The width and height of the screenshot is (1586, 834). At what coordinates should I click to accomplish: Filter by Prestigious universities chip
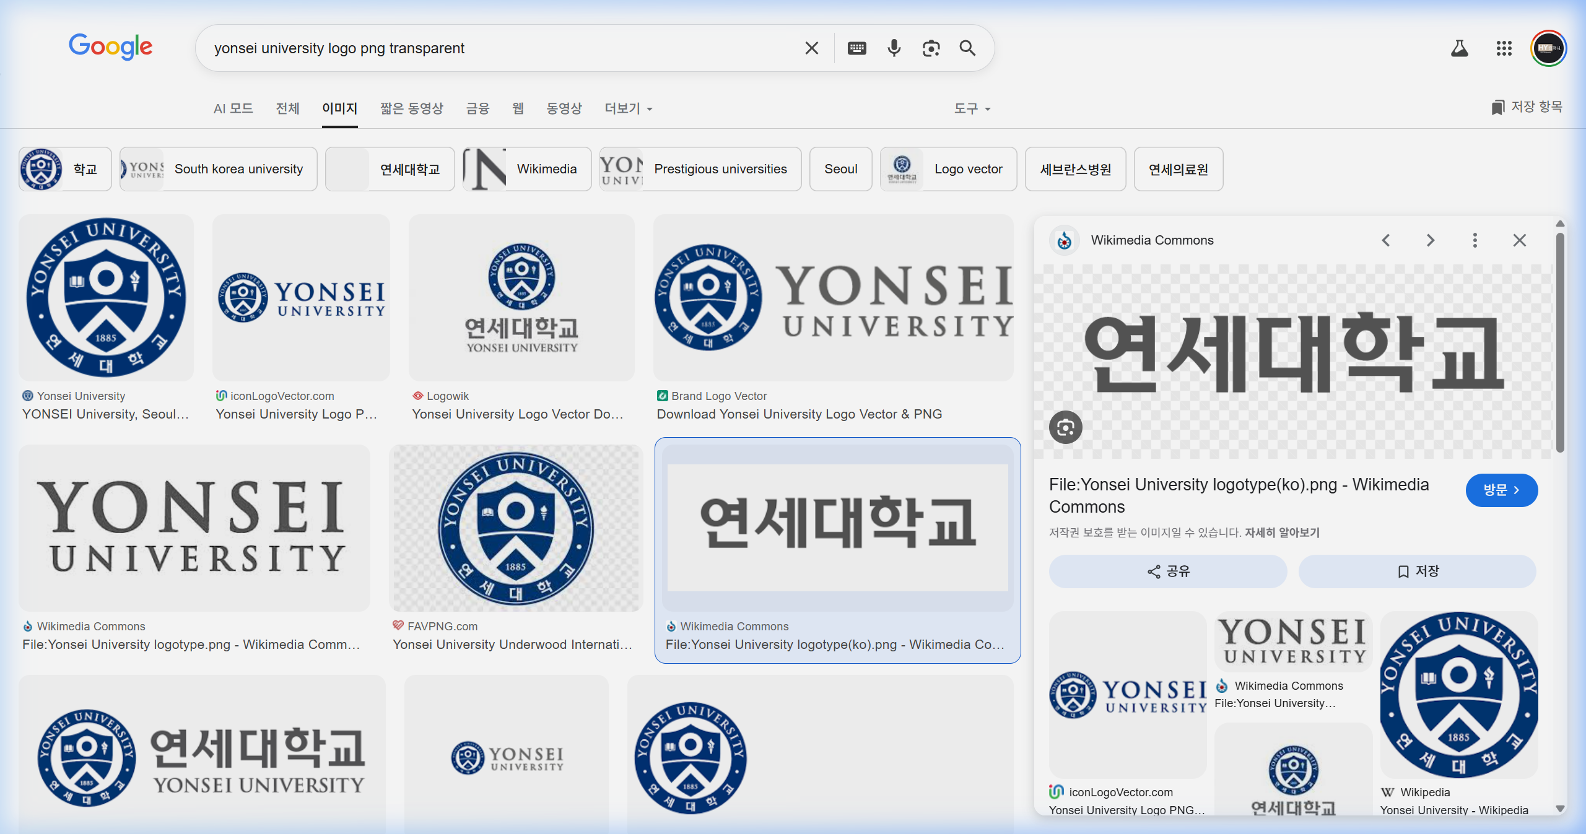click(x=700, y=169)
